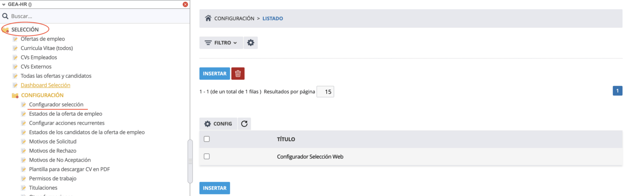Check the Configurador Selección Web row checkbox
The height and width of the screenshot is (196, 630).
pyautogui.click(x=206, y=156)
